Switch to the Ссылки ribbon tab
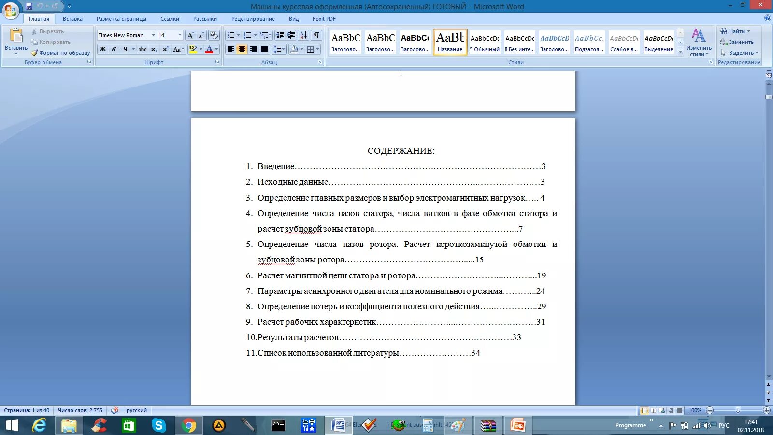Viewport: 773px width, 435px height. coord(170,19)
